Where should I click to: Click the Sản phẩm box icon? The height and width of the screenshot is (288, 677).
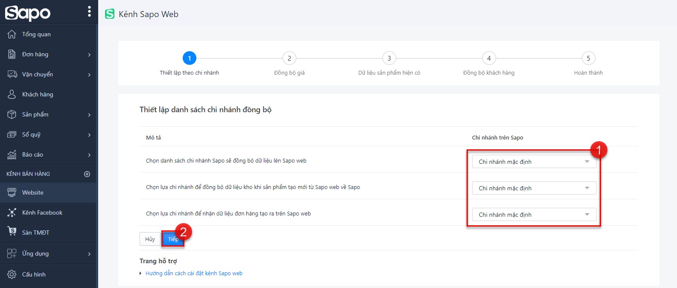(12, 114)
